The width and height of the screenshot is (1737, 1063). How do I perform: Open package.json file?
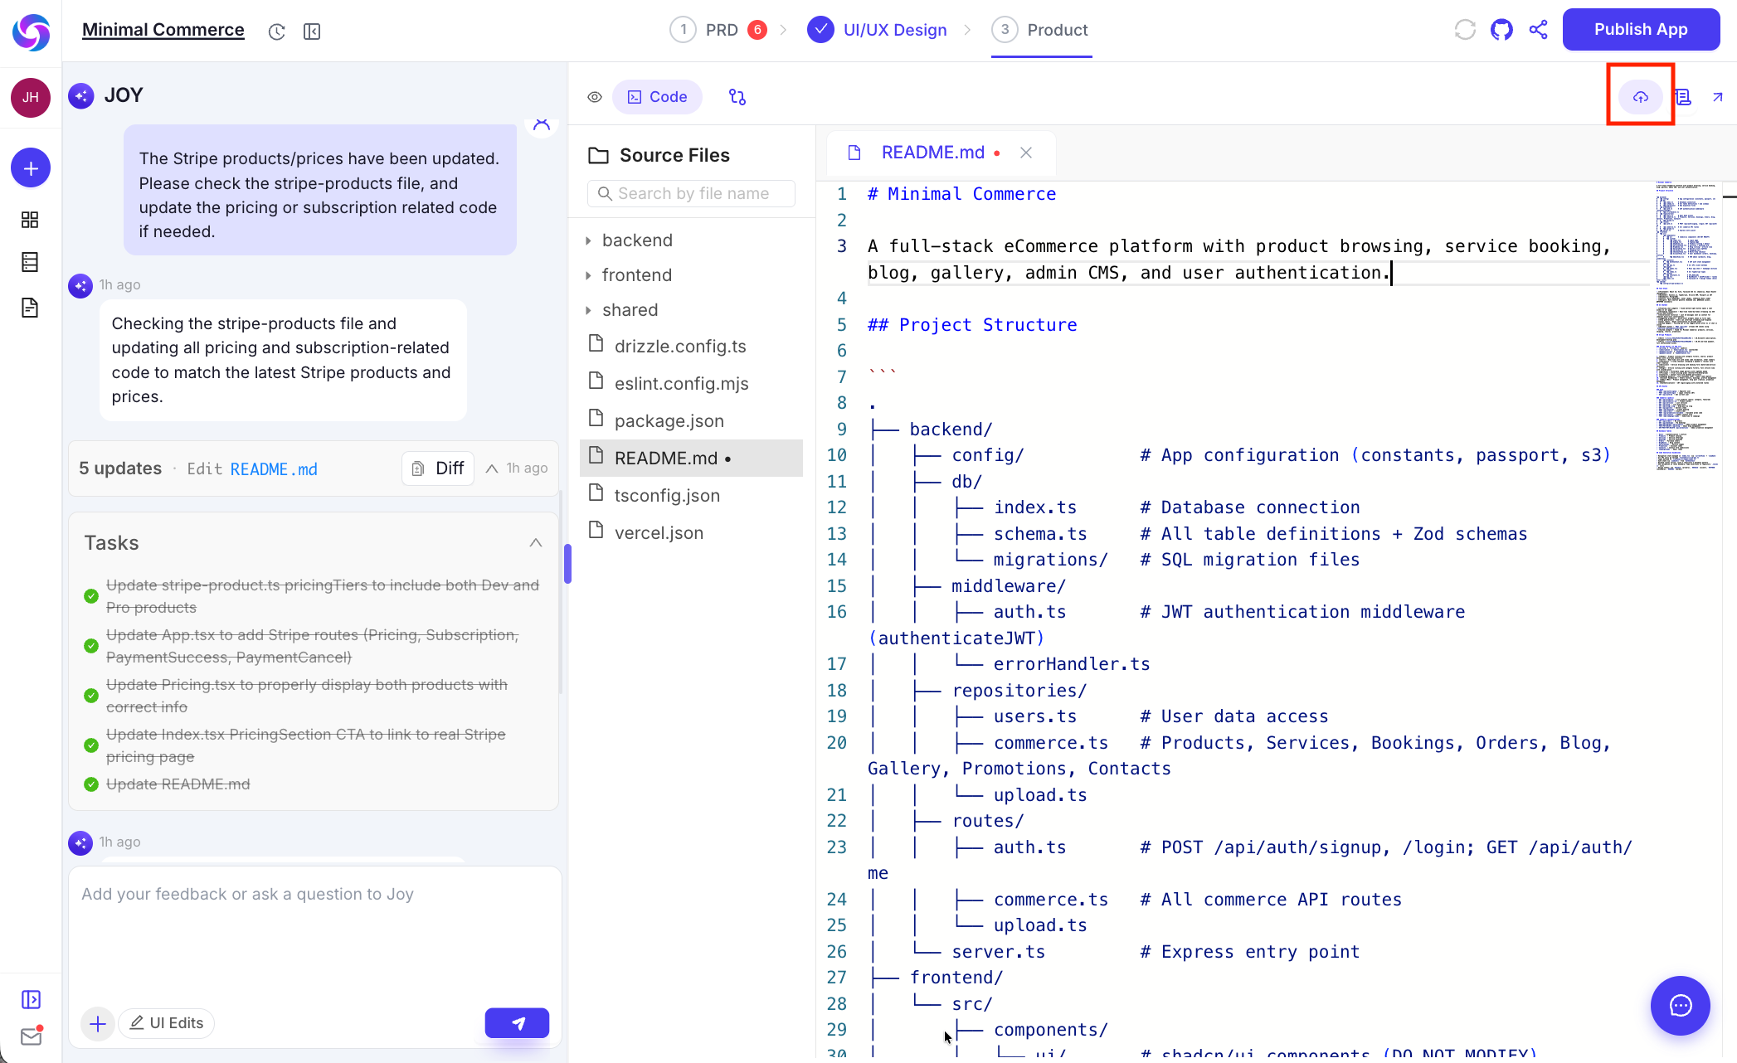(x=669, y=421)
